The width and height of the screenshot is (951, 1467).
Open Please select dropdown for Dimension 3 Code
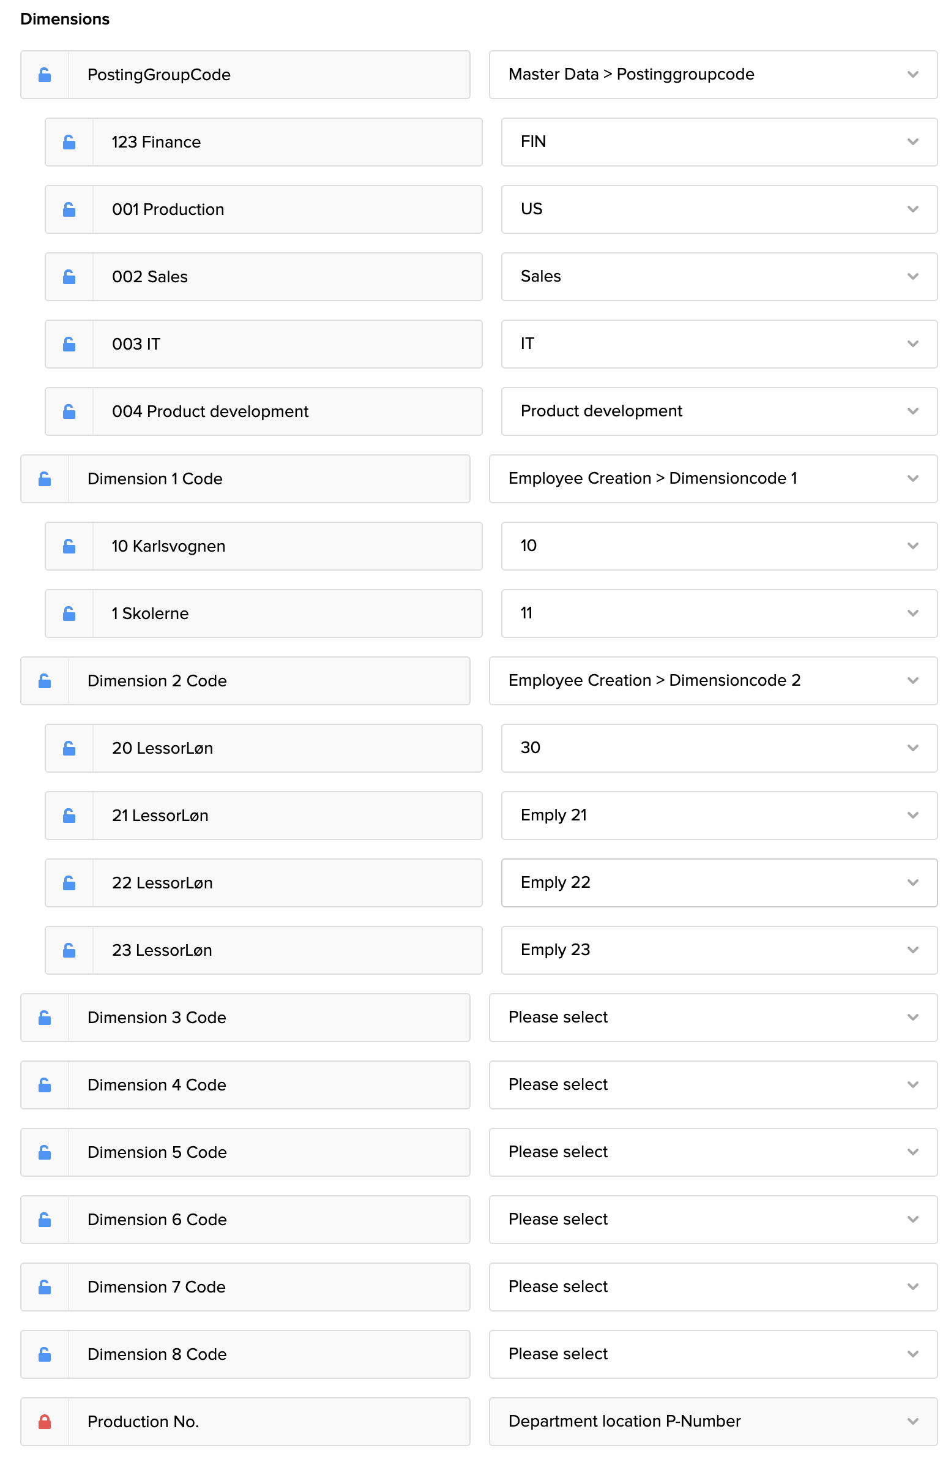pyautogui.click(x=712, y=1018)
